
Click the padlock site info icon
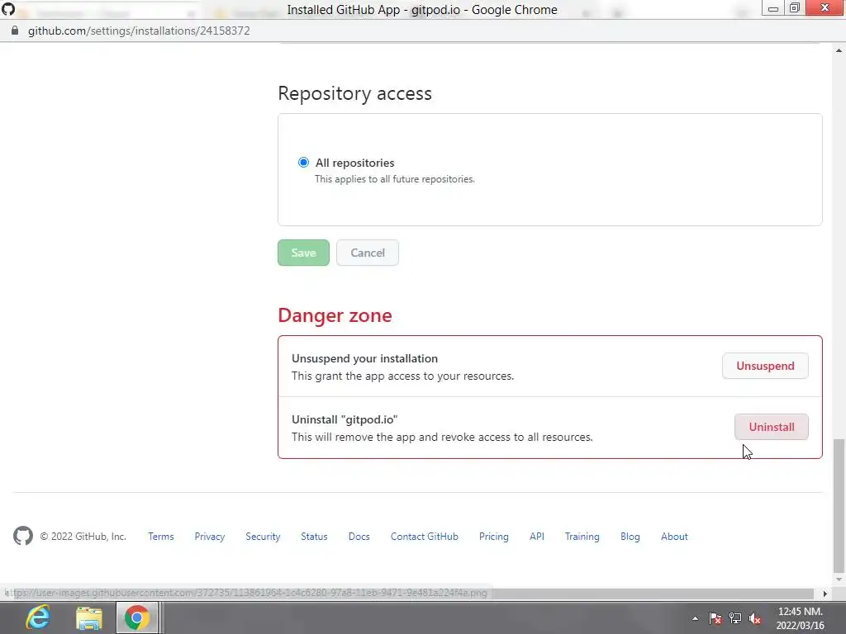(15, 31)
